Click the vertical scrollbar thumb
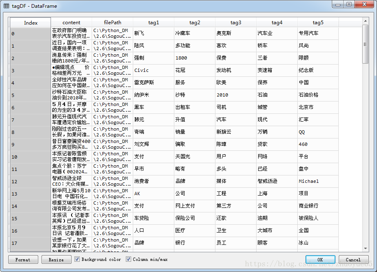This screenshot has width=377, height=272. click(x=365, y=44)
